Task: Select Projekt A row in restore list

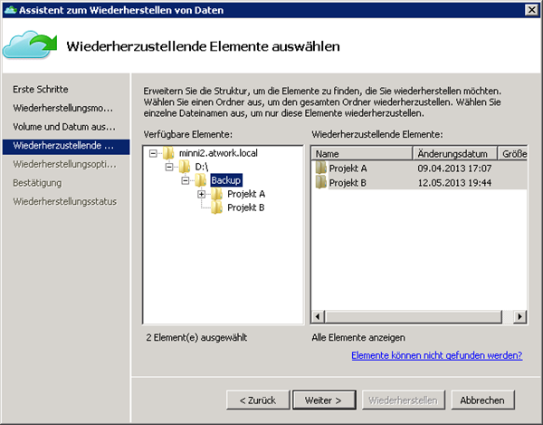Action: pyautogui.click(x=419, y=169)
